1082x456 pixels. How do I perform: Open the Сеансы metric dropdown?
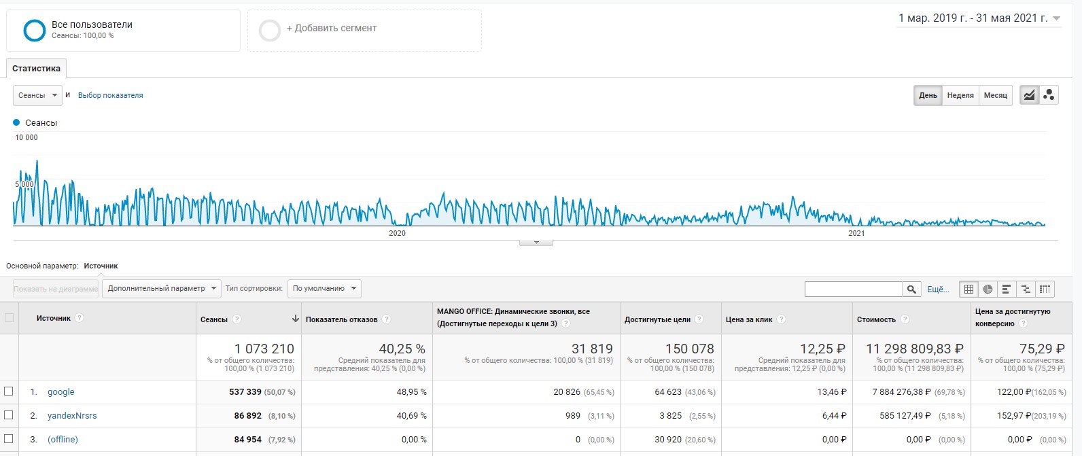(x=37, y=95)
